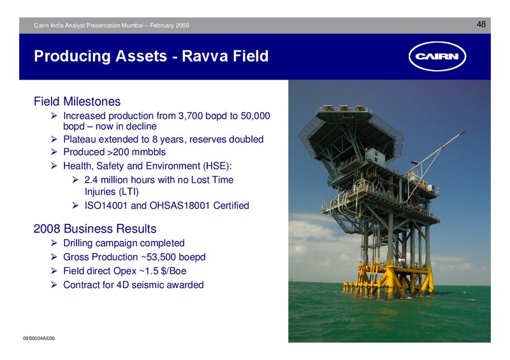Click the arrow bullet before 'Produced >200 mmbbls'
The width and height of the screenshot is (510, 360).
(x=54, y=152)
